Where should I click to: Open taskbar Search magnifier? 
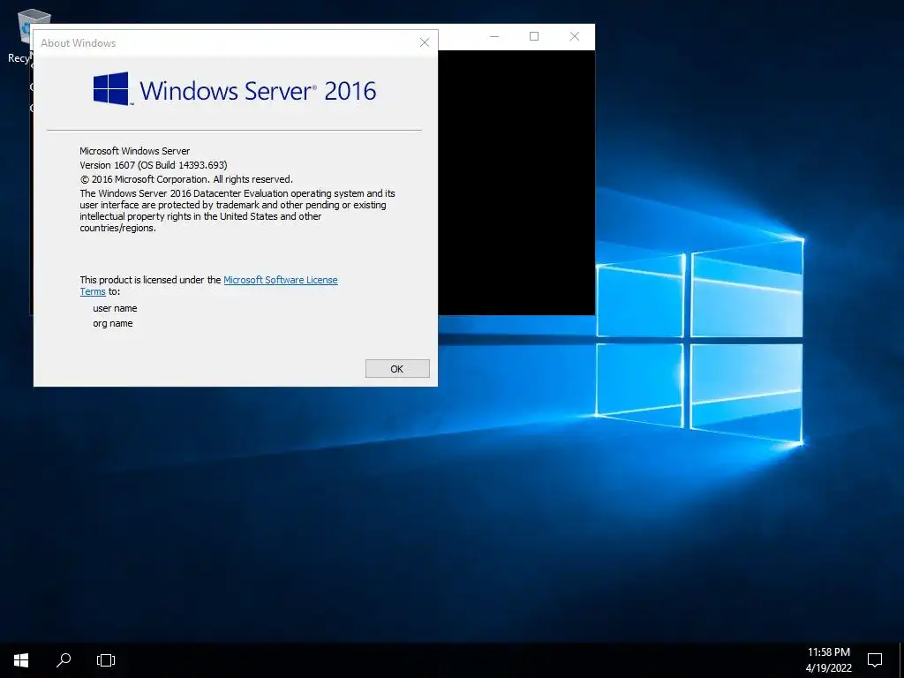pyautogui.click(x=64, y=660)
